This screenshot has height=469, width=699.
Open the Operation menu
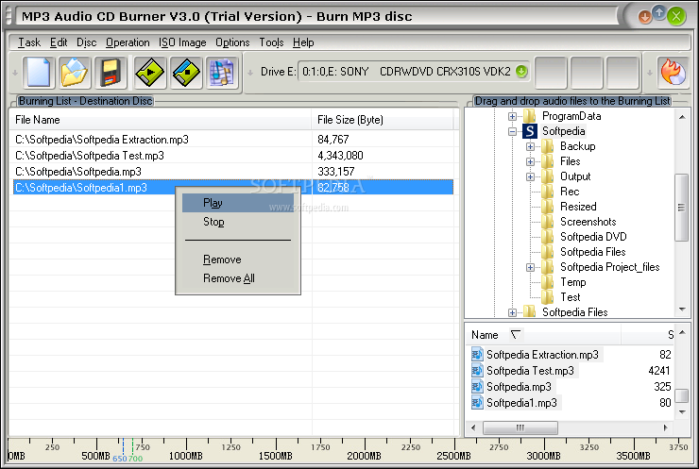128,42
